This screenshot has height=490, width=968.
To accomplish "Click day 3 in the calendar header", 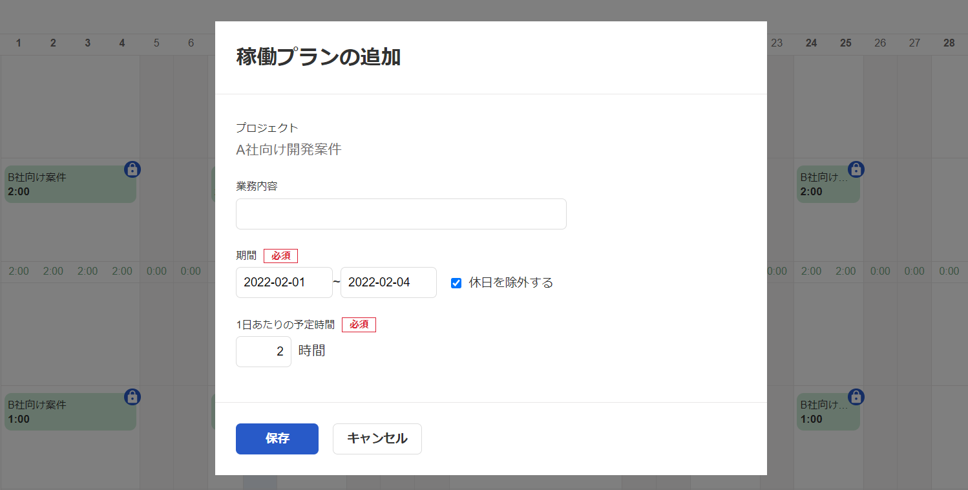I will pyautogui.click(x=88, y=43).
